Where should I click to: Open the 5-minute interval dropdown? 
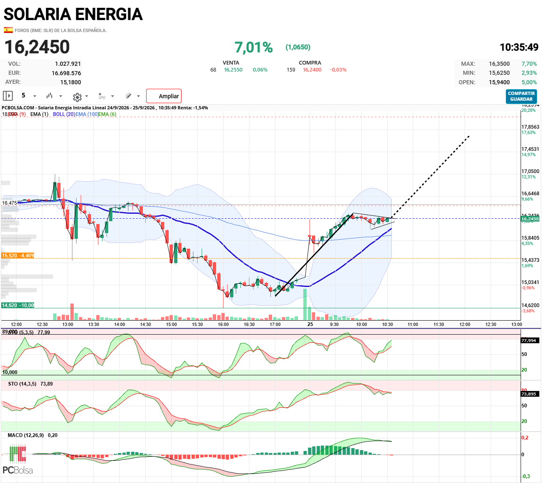29,96
